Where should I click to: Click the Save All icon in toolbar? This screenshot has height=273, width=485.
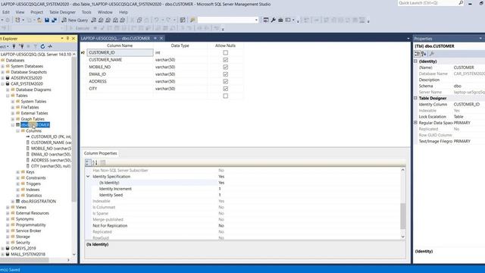click(x=54, y=20)
